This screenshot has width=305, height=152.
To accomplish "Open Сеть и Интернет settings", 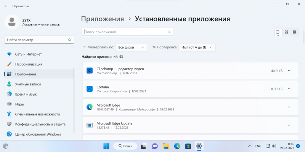I will pos(39,54).
